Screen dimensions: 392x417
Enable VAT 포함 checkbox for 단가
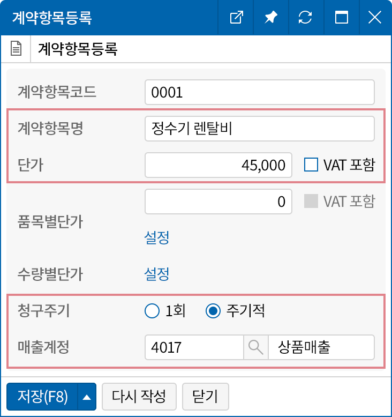click(x=311, y=165)
